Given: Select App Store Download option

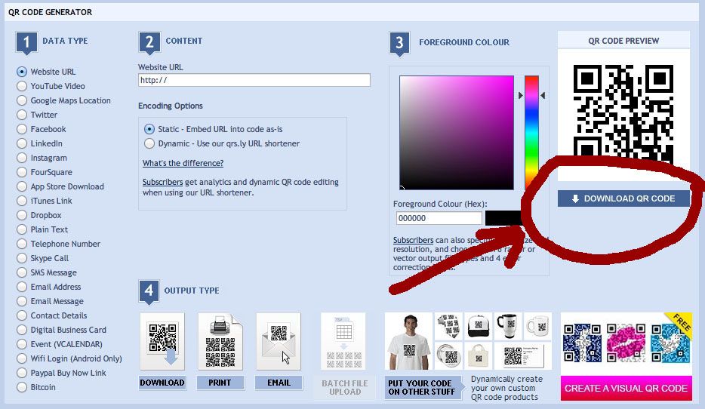Looking at the screenshot, I should click(22, 186).
